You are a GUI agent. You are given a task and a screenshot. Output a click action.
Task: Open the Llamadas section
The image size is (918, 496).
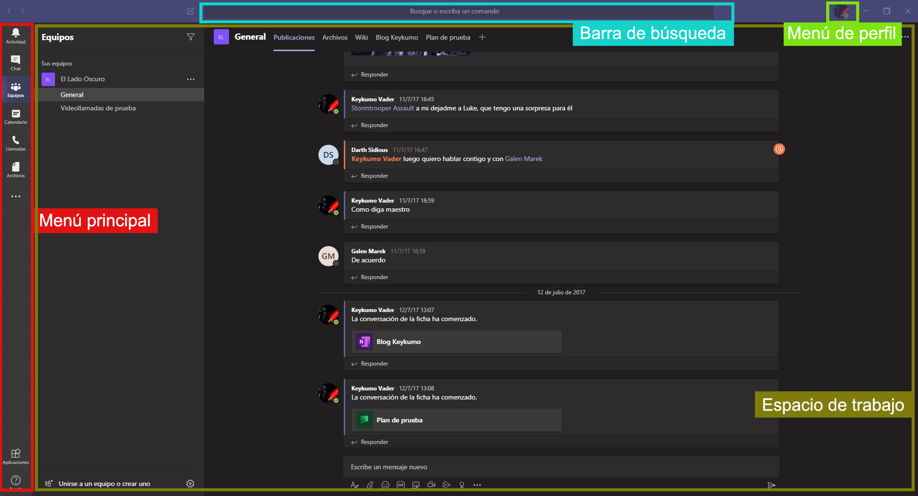16,143
